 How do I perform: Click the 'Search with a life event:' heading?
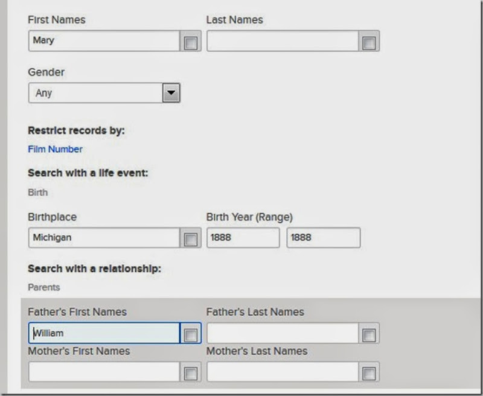[x=88, y=173]
